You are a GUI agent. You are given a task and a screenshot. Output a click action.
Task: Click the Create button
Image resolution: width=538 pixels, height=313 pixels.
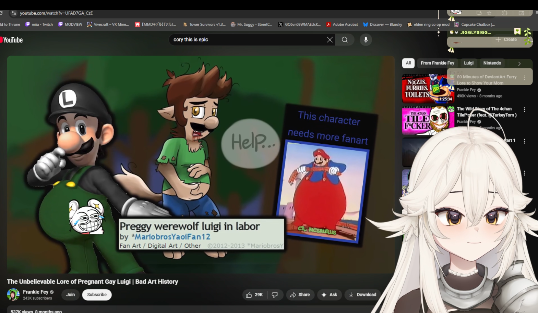pos(506,40)
